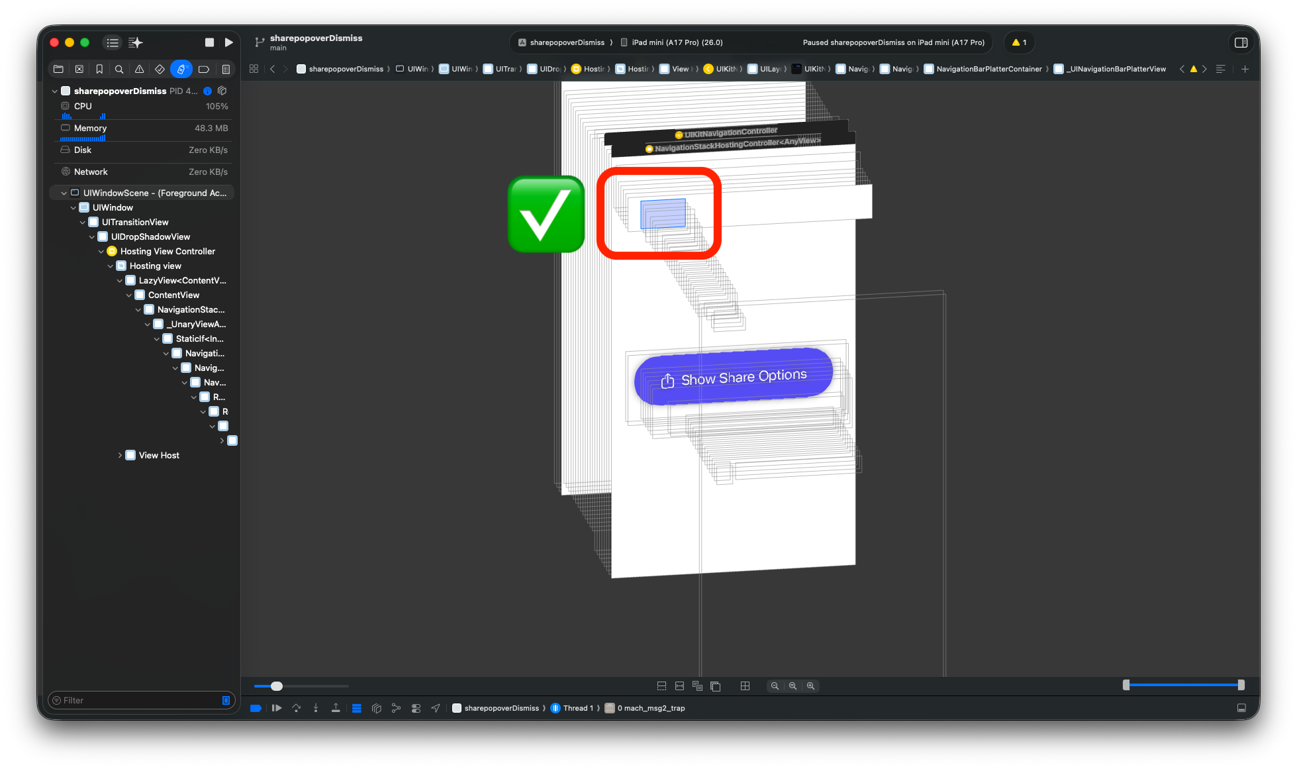Viewport: 1297px width, 769px height.
Task: Collapse the Hosting View Controller node
Action: (101, 252)
